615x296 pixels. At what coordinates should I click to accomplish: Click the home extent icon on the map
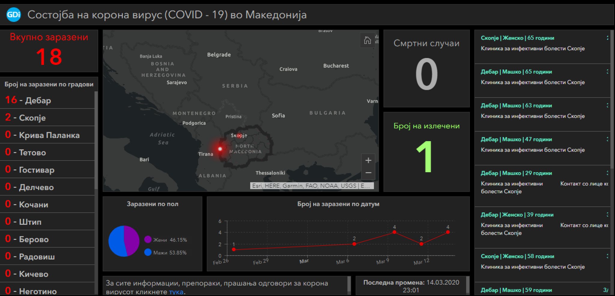[367, 41]
